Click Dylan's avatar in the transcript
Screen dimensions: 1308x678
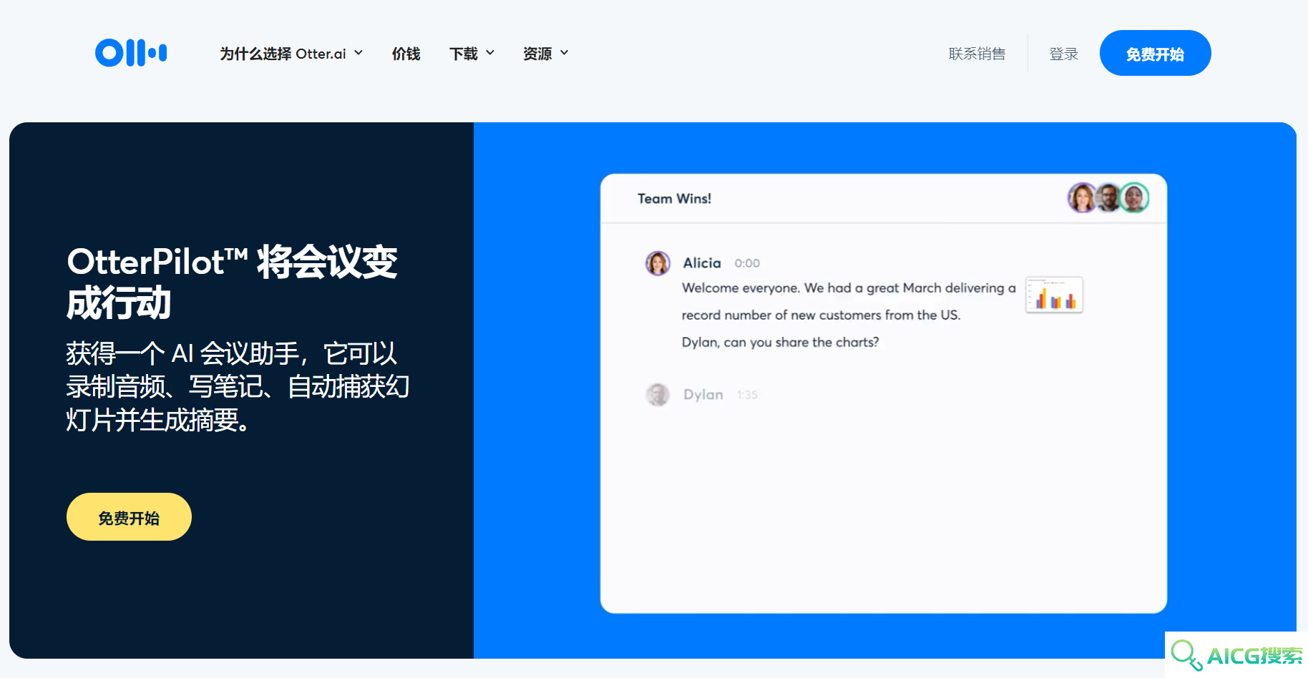[x=658, y=394]
